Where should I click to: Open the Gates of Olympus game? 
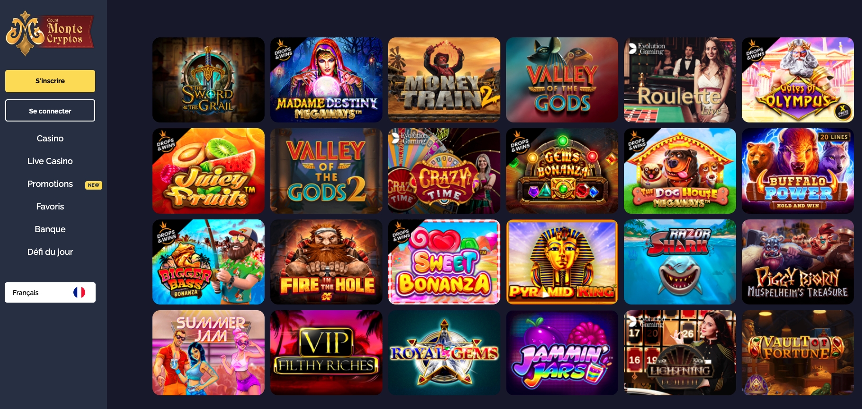tap(798, 80)
